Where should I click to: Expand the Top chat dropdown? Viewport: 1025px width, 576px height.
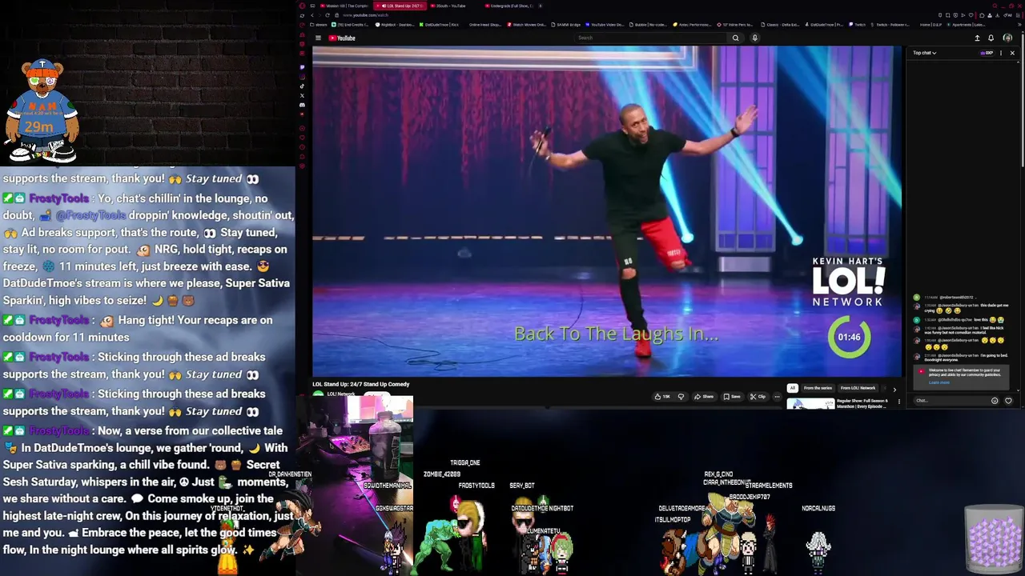coord(924,53)
